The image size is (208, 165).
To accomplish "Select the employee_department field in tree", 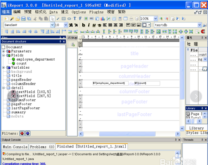I will tap(36, 59).
